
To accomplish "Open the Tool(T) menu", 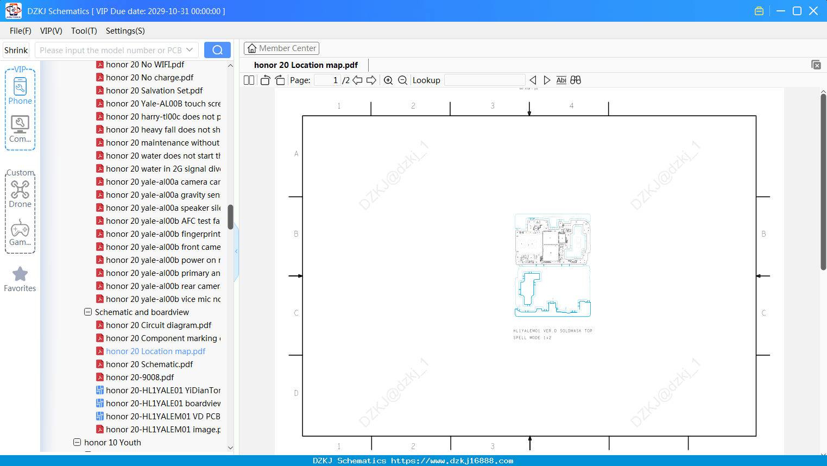I will click(x=84, y=31).
